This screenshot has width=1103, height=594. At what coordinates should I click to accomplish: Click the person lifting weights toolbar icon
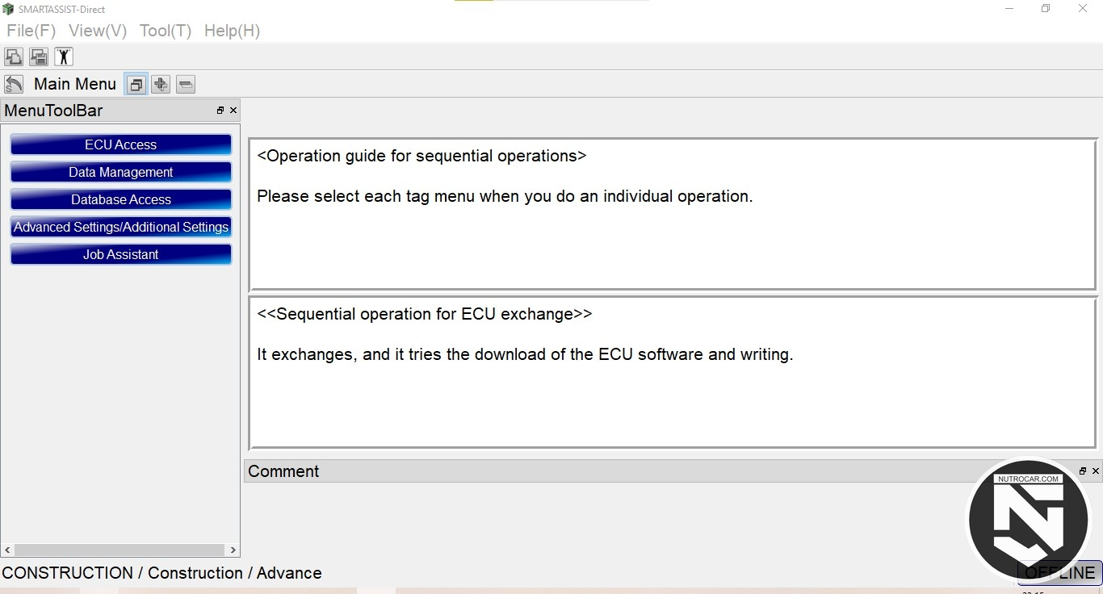(64, 56)
